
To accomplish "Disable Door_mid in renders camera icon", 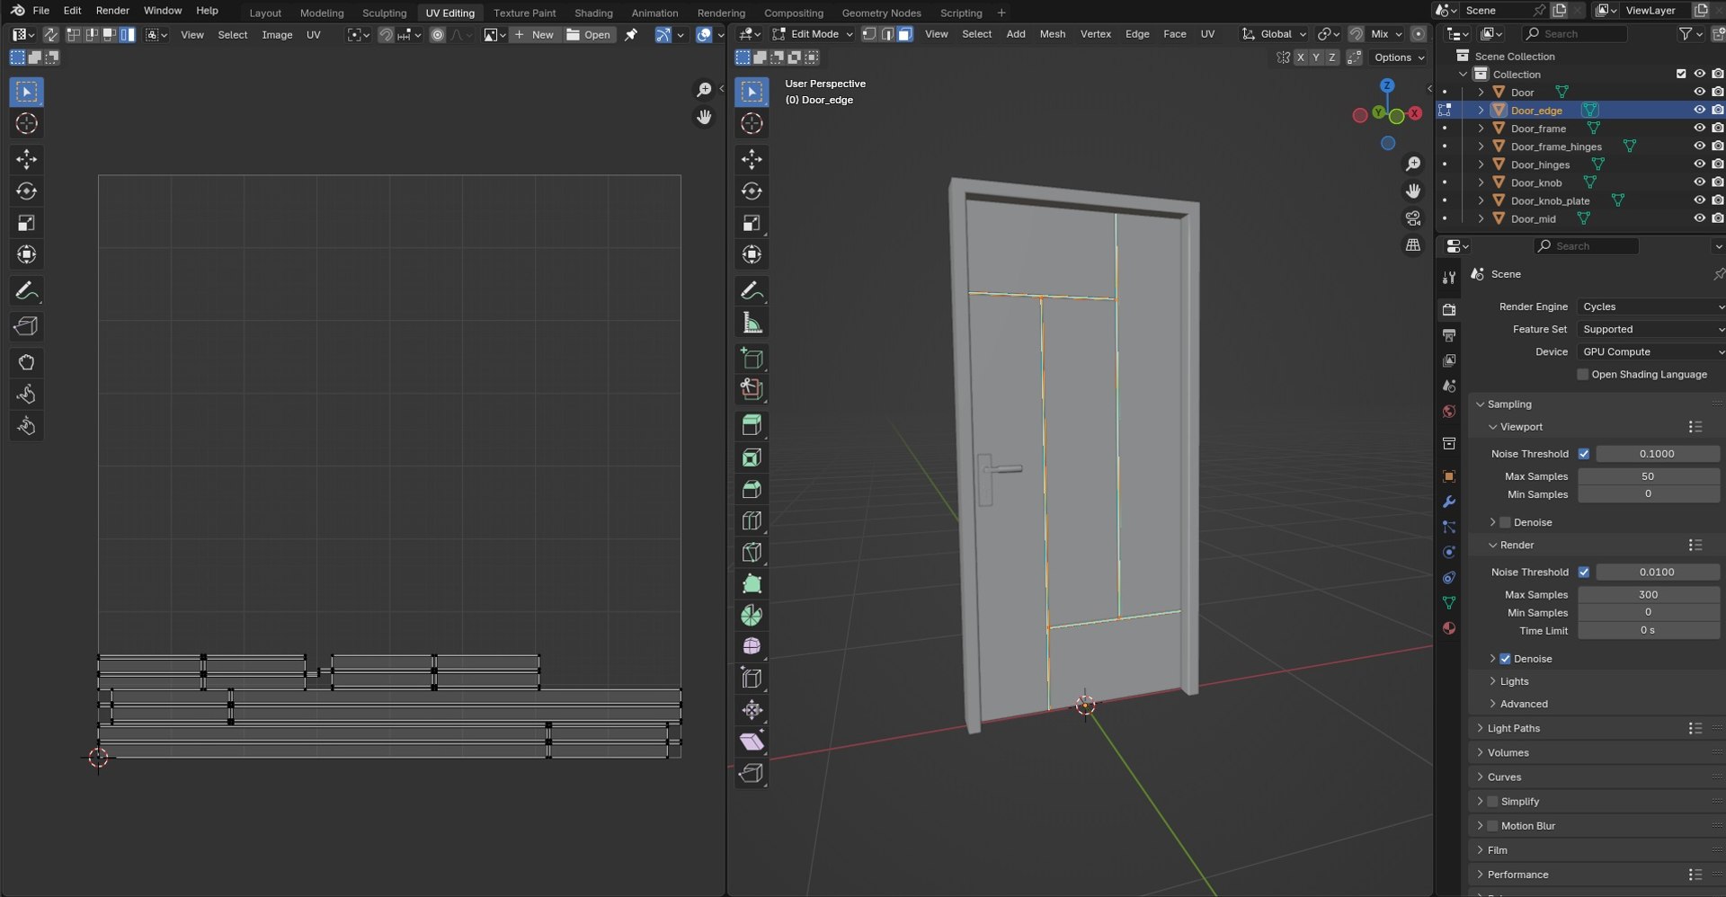I will click(x=1717, y=218).
